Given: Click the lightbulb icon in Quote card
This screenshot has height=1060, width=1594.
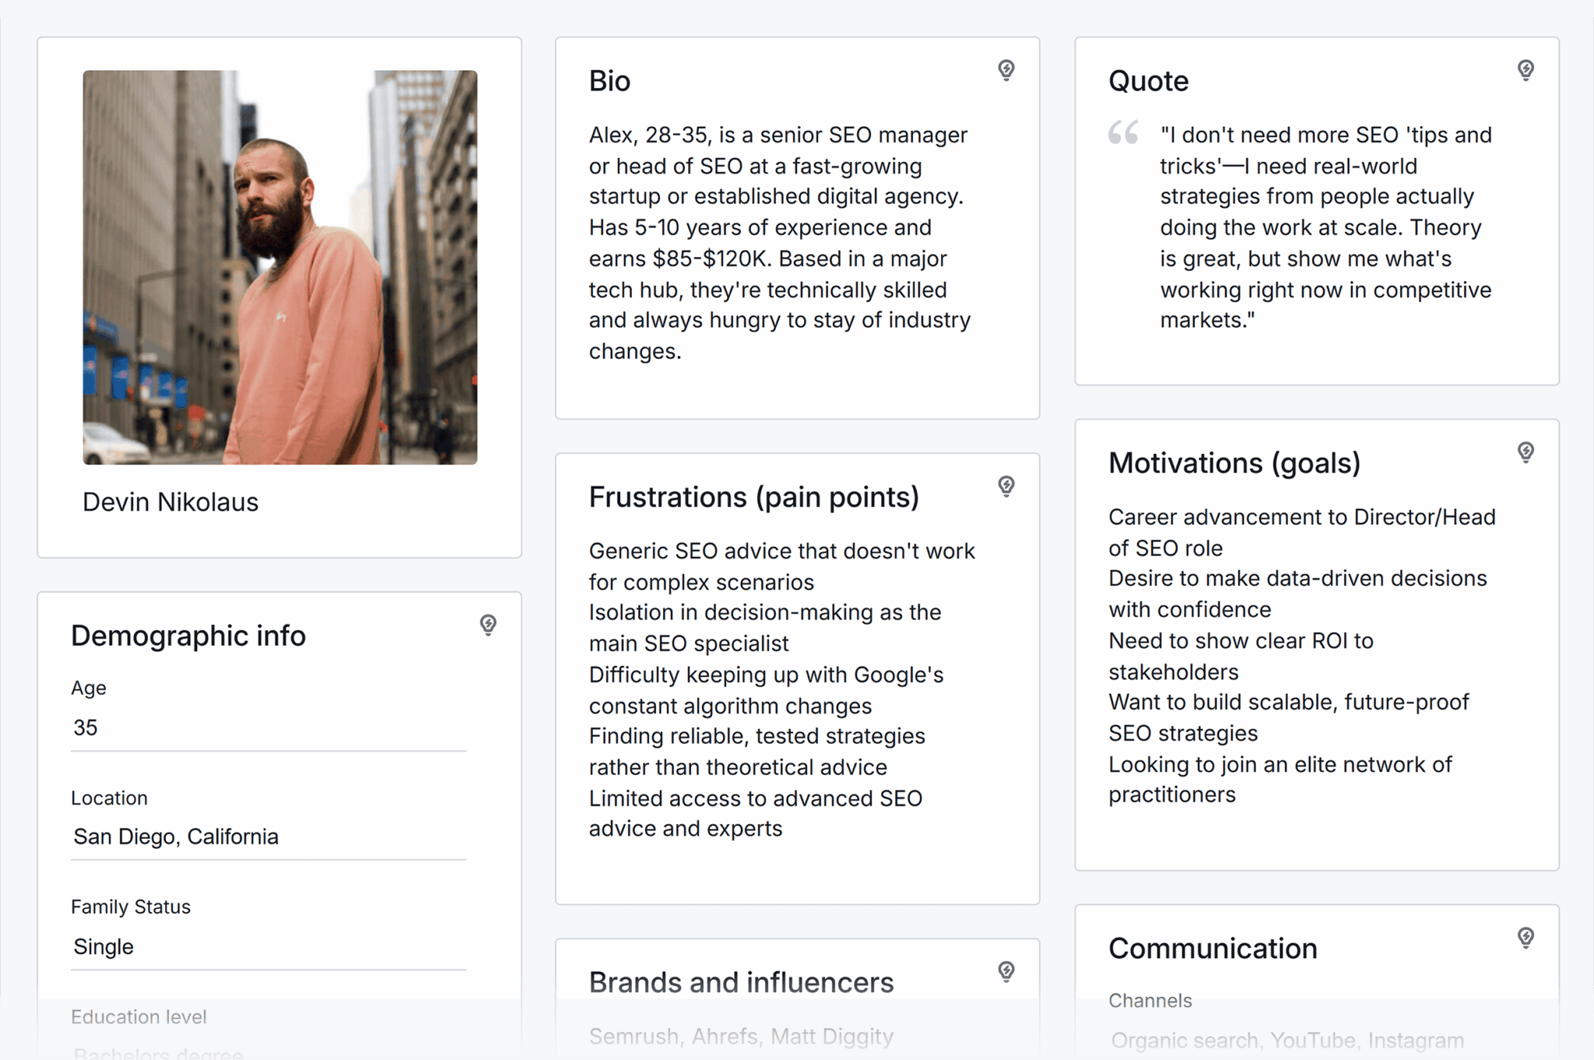Looking at the screenshot, I should (x=1526, y=71).
